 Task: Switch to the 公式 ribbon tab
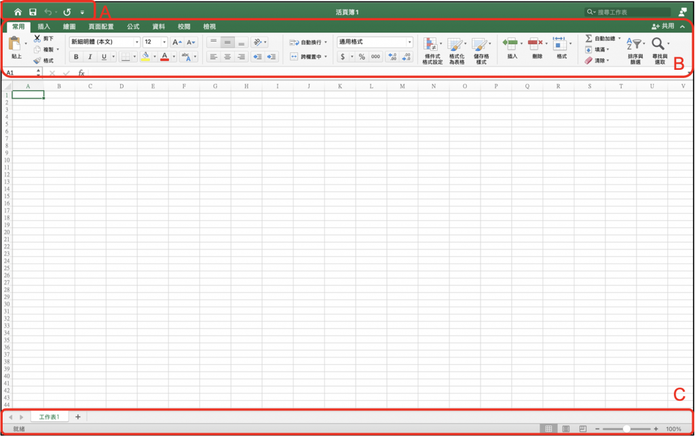tap(133, 26)
